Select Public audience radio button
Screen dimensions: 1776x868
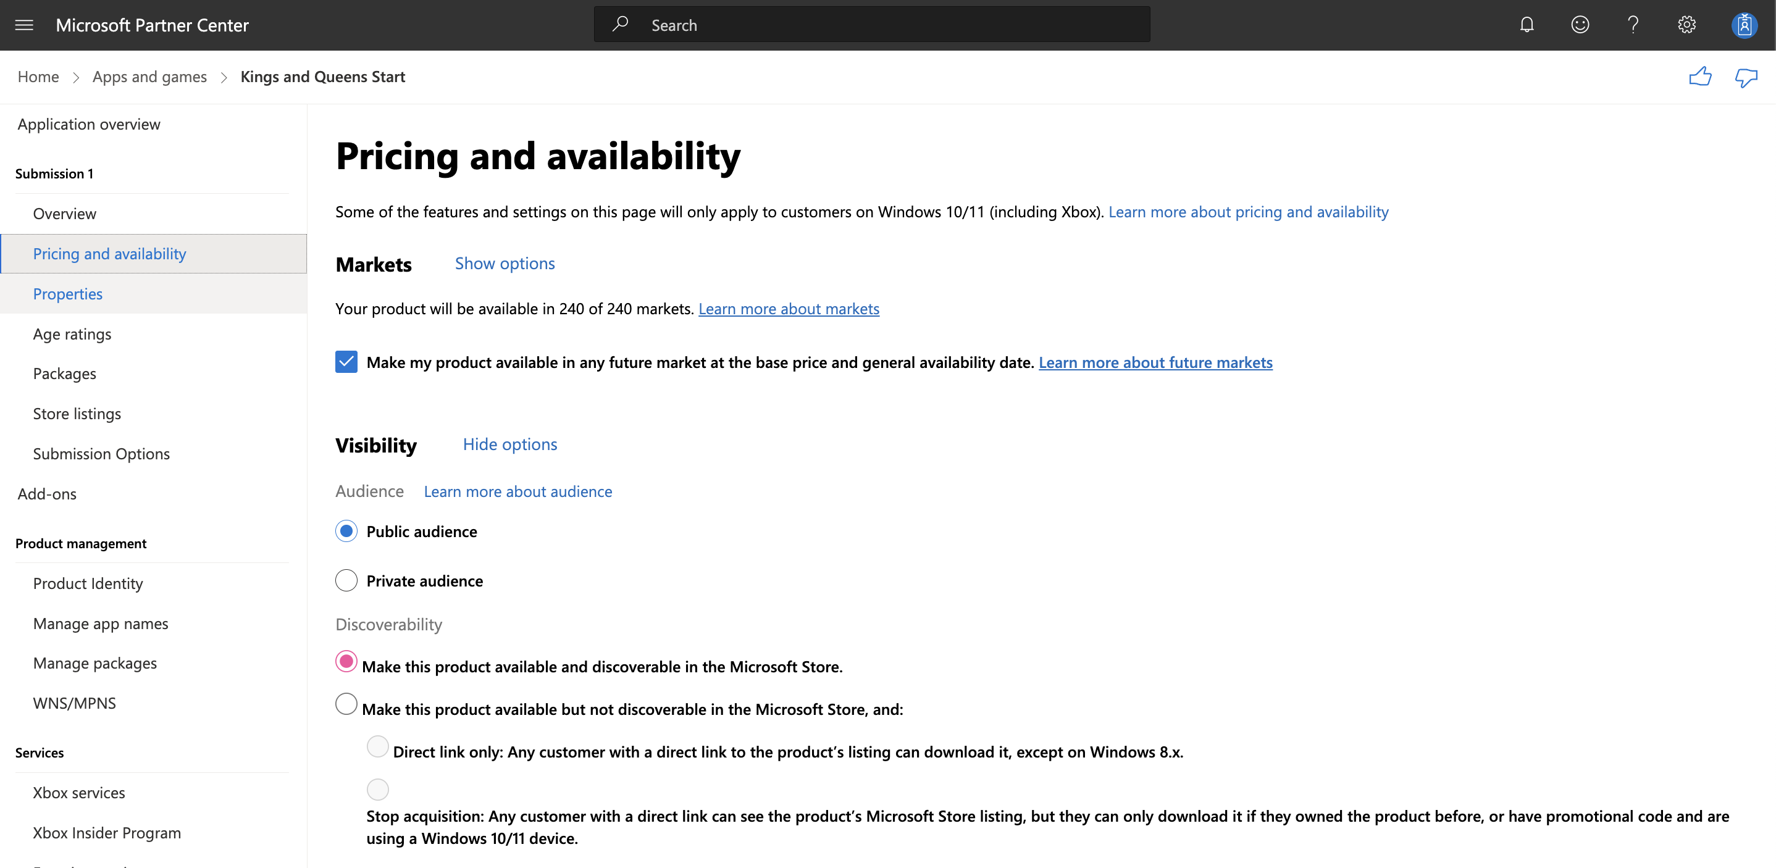click(346, 531)
